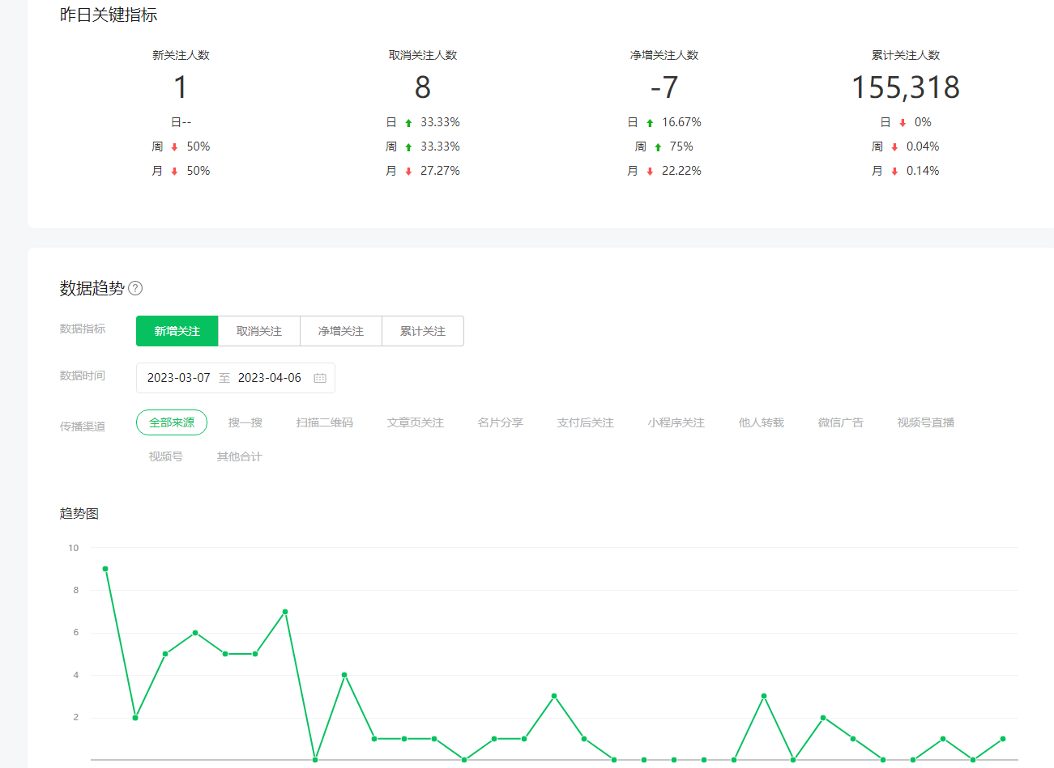Screen dimensions: 1054x768
Task: Choose the 其他合计 channel filter
Action: (240, 456)
